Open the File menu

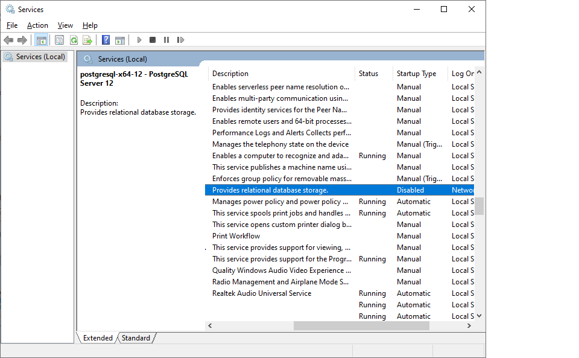tap(12, 25)
